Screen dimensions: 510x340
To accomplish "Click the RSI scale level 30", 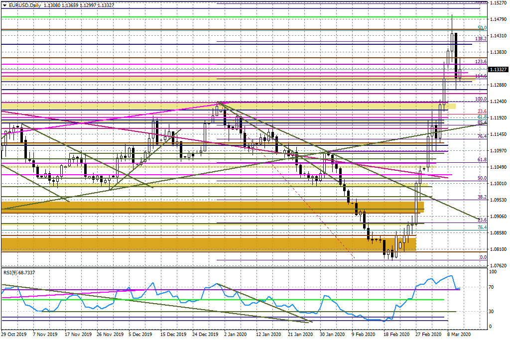I will point(491,312).
